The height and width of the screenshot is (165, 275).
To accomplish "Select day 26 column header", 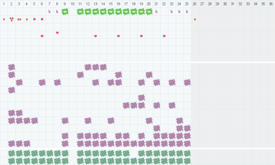I will click(195, 4).
